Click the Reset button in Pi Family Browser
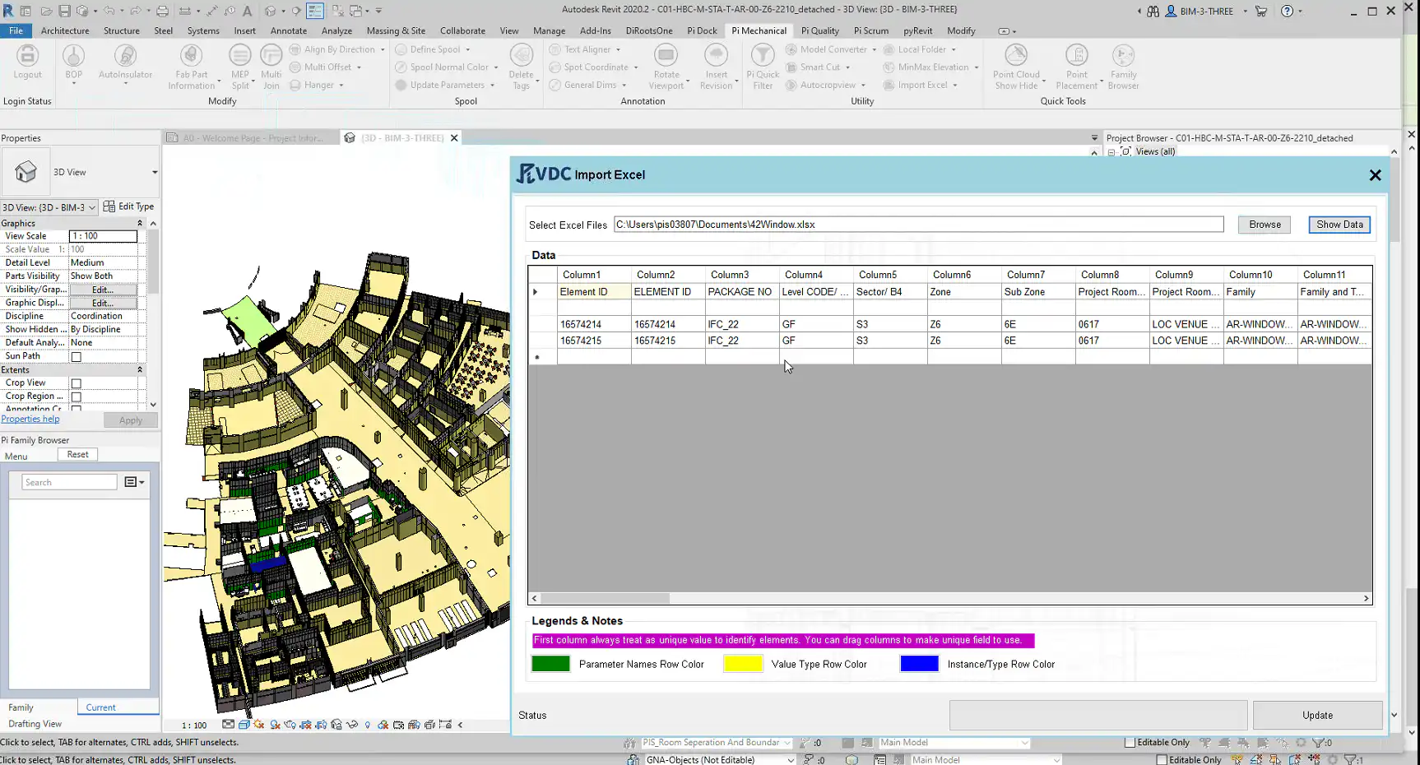The width and height of the screenshot is (1420, 765). [78, 455]
